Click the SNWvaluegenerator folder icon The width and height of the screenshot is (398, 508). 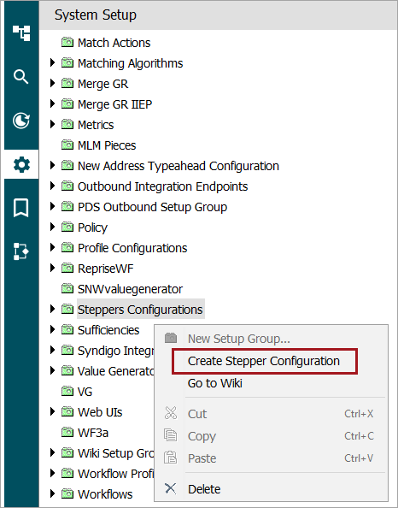[67, 288]
